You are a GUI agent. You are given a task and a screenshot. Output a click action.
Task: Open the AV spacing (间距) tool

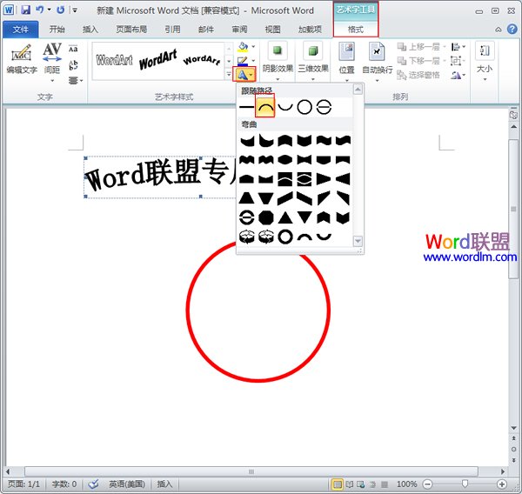coord(52,62)
